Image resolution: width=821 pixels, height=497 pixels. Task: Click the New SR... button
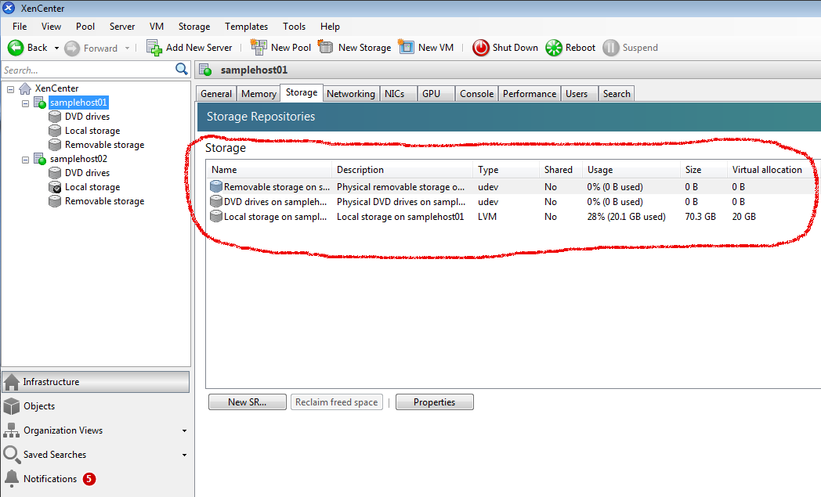[247, 402]
